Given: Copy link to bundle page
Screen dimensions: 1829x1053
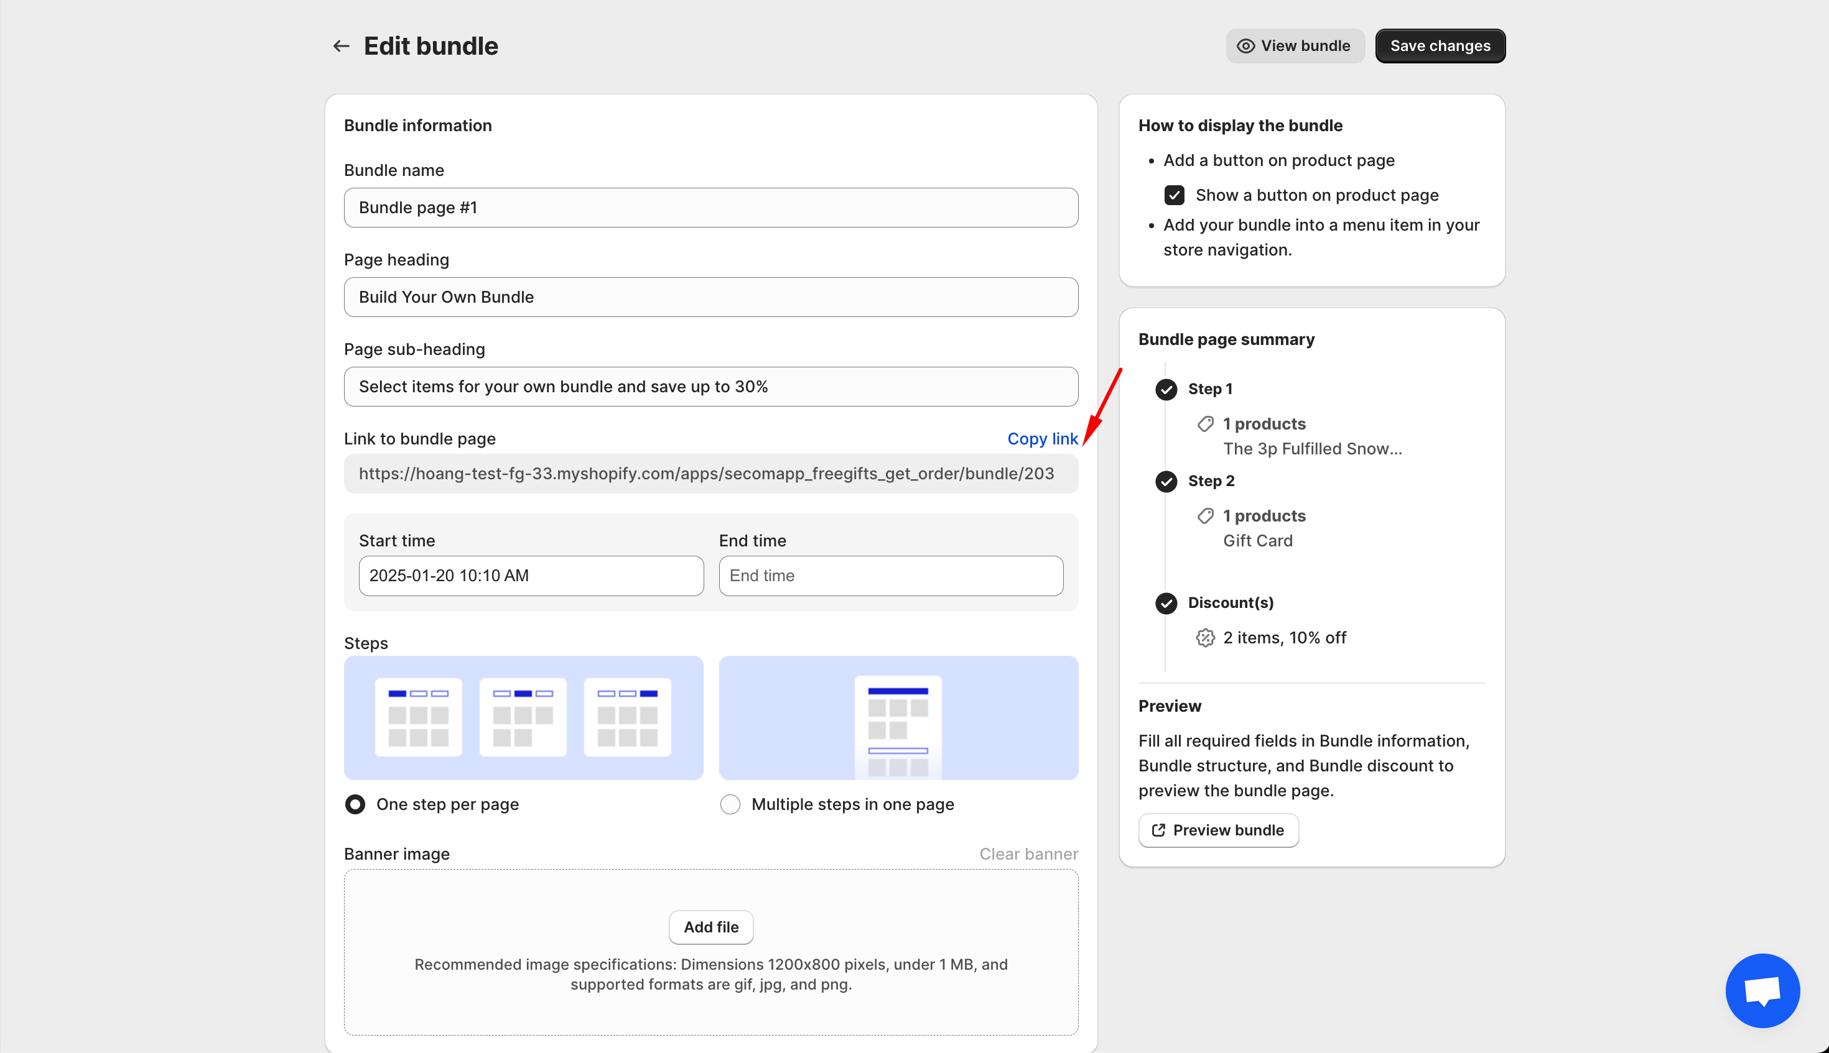Looking at the screenshot, I should (x=1042, y=439).
